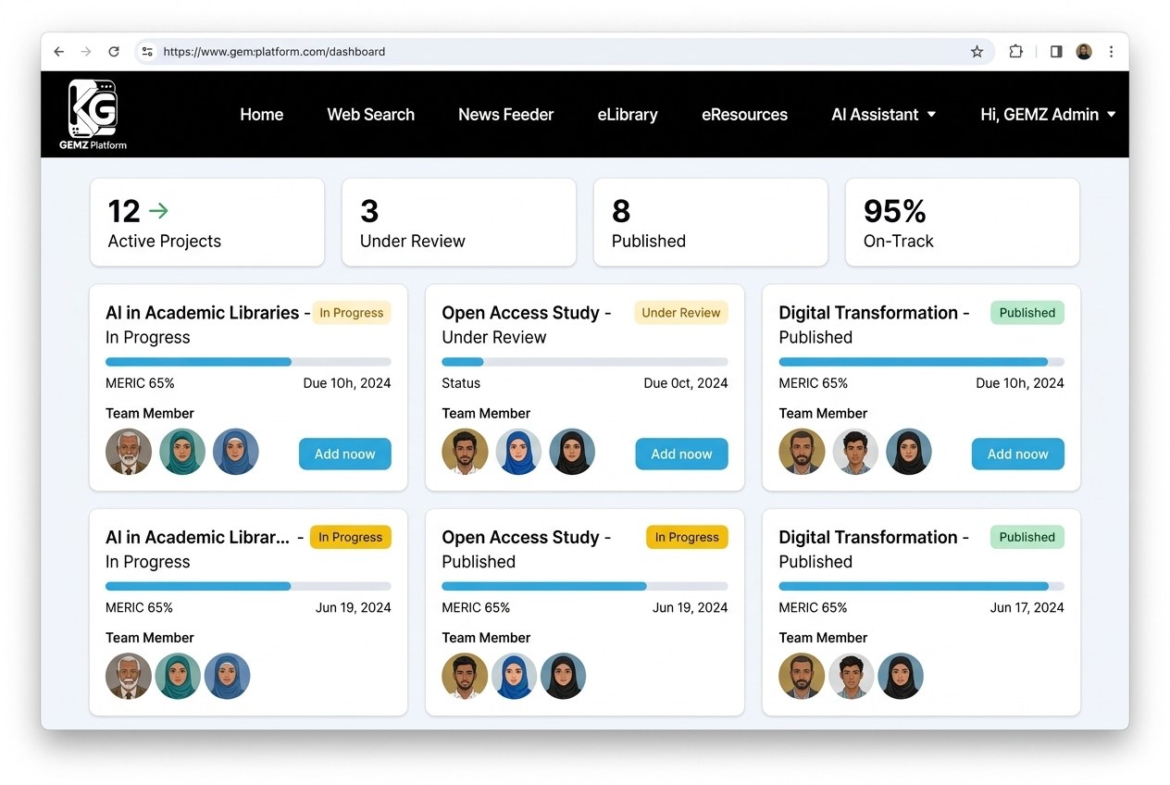Open the browser three-dot menu
The height and width of the screenshot is (785, 1170).
(x=1112, y=52)
